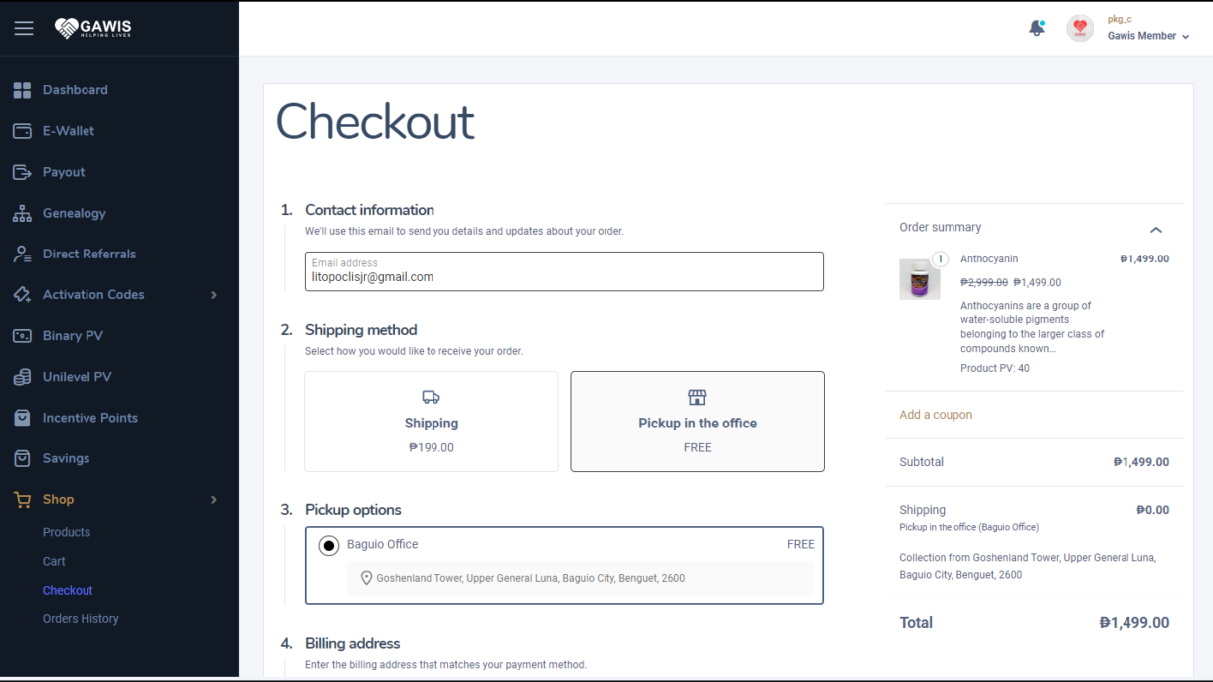Image resolution: width=1213 pixels, height=682 pixels.
Task: Click the Dashboard grid icon
Action: [22, 90]
